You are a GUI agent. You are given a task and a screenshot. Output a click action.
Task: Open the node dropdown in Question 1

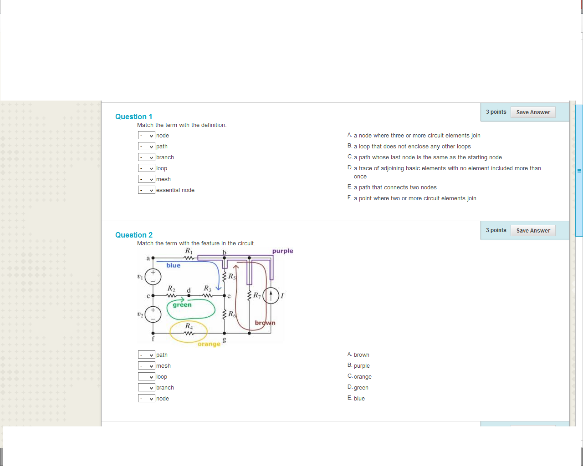pos(146,135)
